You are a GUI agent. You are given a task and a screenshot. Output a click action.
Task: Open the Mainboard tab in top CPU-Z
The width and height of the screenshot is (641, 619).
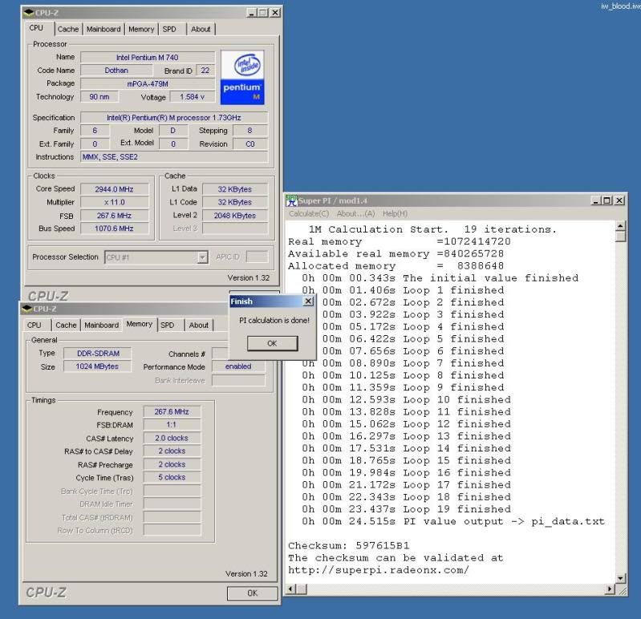tap(103, 29)
